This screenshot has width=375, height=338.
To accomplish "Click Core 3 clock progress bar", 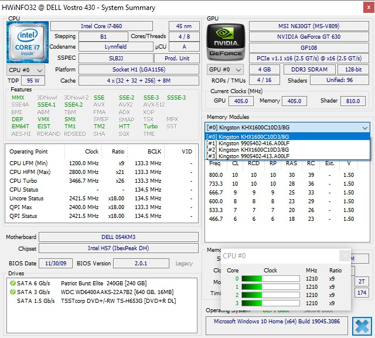I will 271,303.
